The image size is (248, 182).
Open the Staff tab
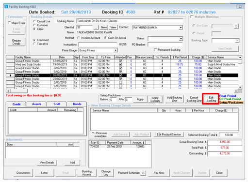coord(57,104)
